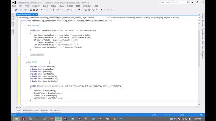Image resolution: width=216 pixels, height=121 pixels.
Task: Click the volume icon in system tray
Action: [190, 119]
